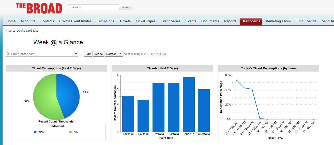Open the Documents tab
334x145 pixels.
coord(210,21)
